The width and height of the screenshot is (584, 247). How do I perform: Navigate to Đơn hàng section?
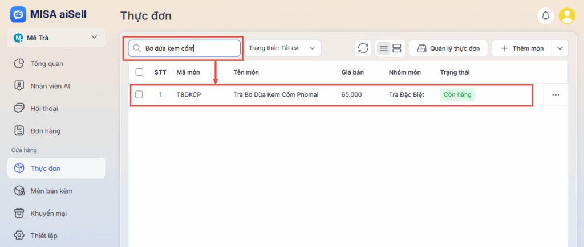click(46, 131)
